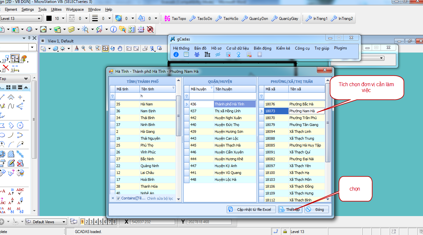Select the Fit View icon in View 1
This screenshot has width=423, height=235.
pos(105,49)
